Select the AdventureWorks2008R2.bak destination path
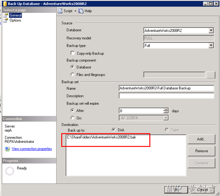The image size is (220, 196). 101,137
